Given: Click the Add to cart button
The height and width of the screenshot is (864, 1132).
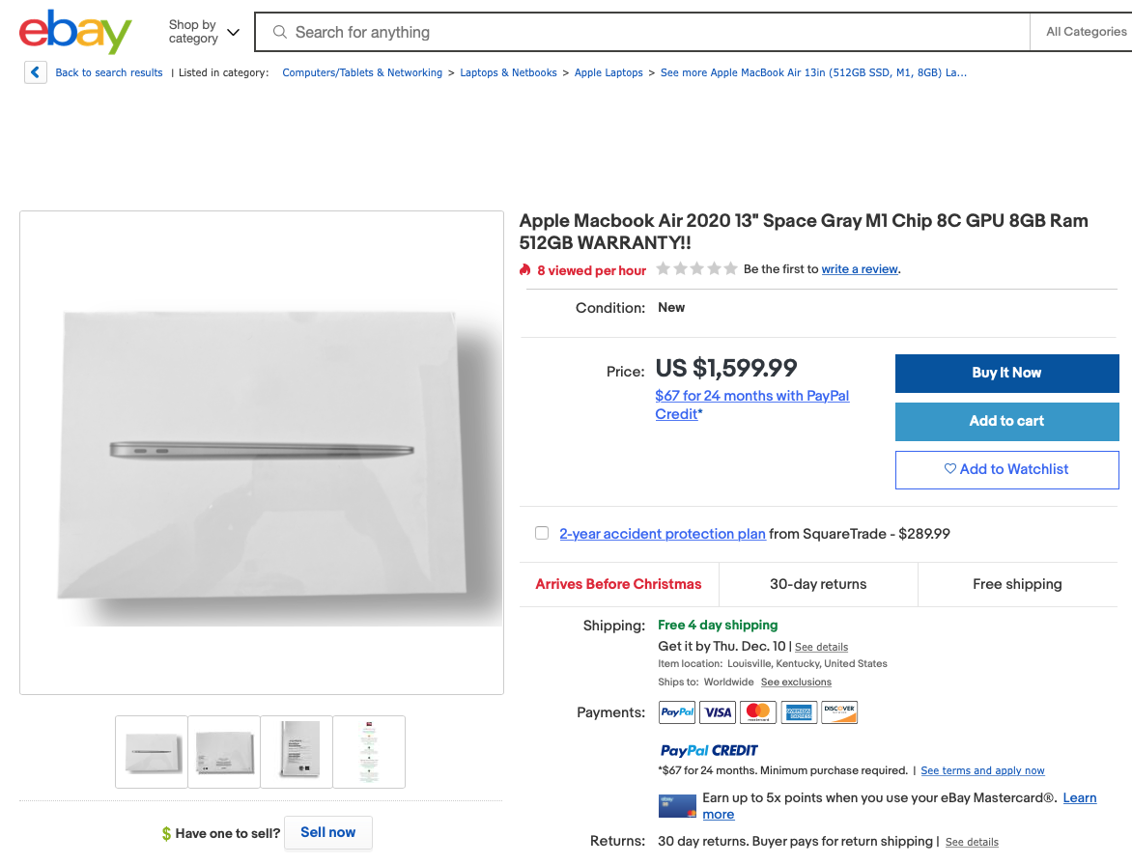Looking at the screenshot, I should [x=1006, y=421].
